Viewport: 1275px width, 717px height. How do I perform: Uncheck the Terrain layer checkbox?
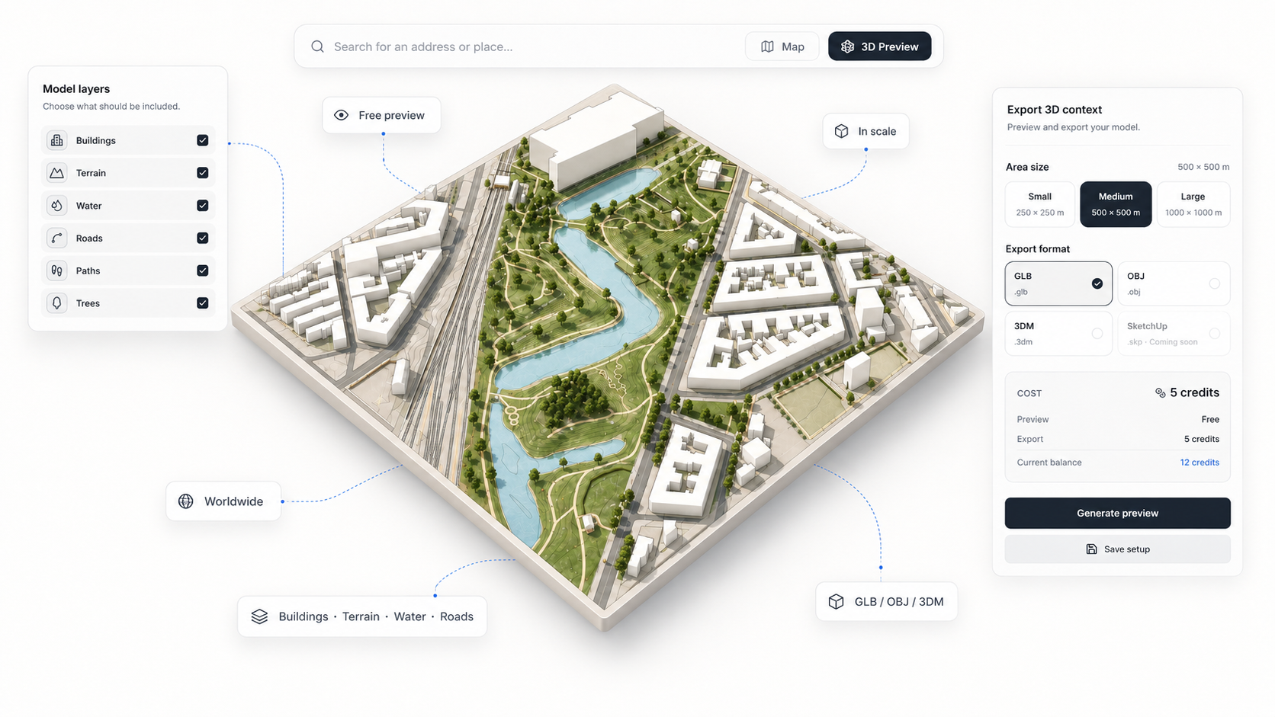coord(202,173)
